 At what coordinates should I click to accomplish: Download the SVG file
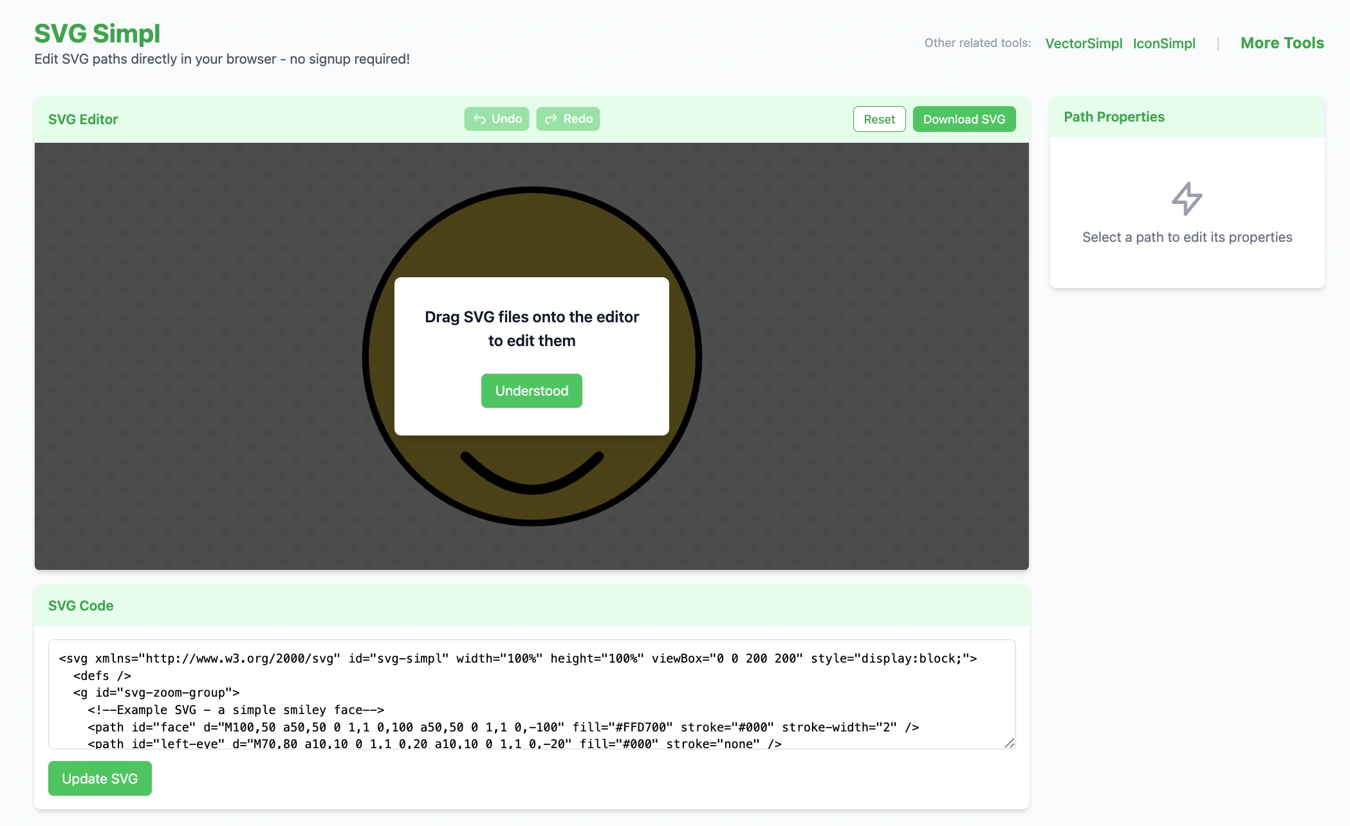(964, 119)
